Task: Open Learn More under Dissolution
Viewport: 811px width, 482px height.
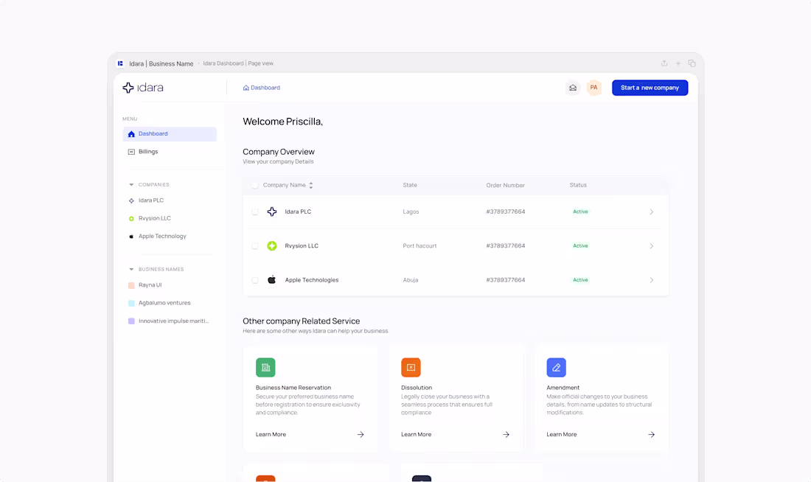Action: tap(415, 434)
